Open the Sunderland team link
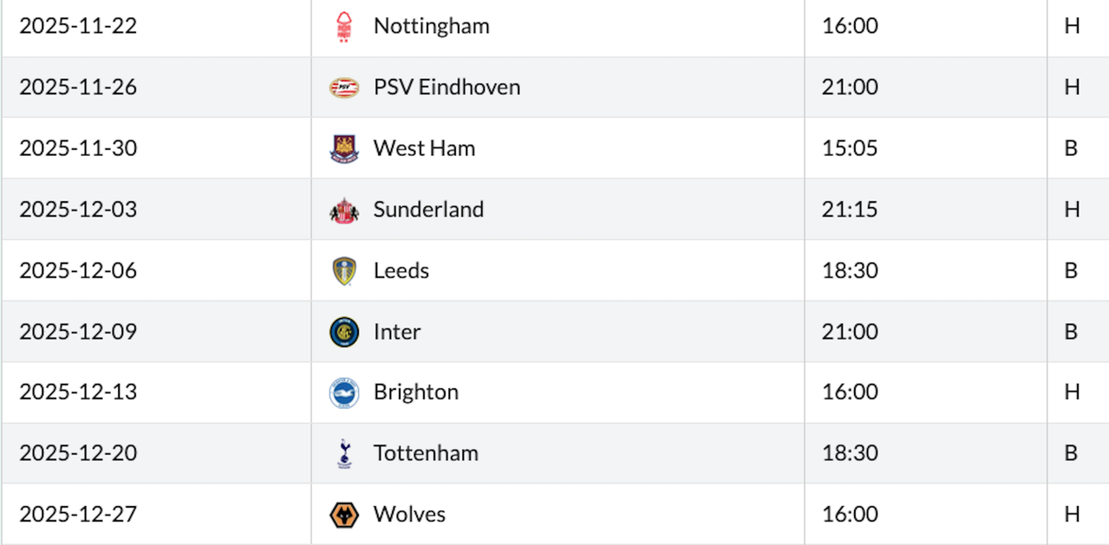 pos(428,210)
